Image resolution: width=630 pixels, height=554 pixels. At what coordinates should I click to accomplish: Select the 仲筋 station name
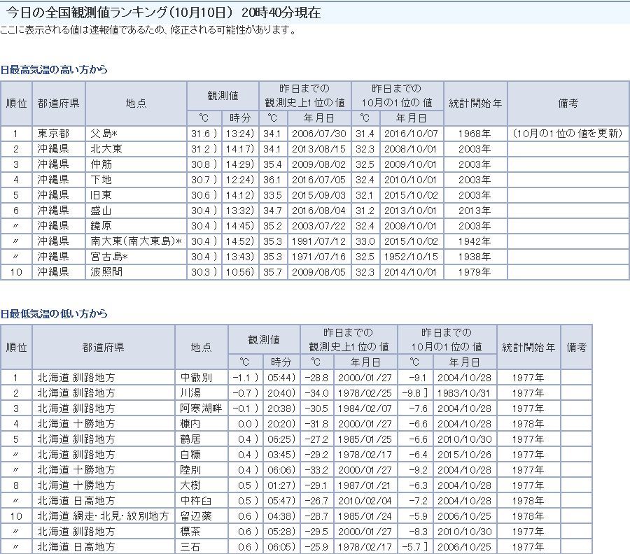point(101,164)
